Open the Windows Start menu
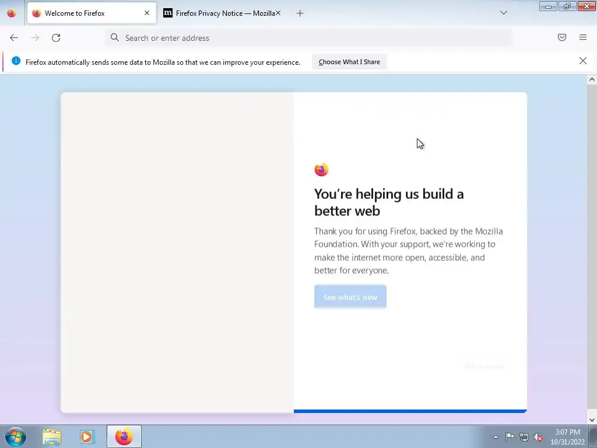Image resolution: width=597 pixels, height=448 pixels. pyautogui.click(x=16, y=436)
